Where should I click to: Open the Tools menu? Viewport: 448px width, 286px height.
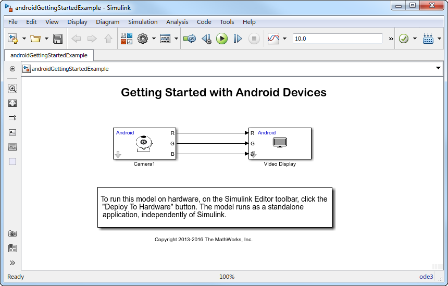coord(227,22)
